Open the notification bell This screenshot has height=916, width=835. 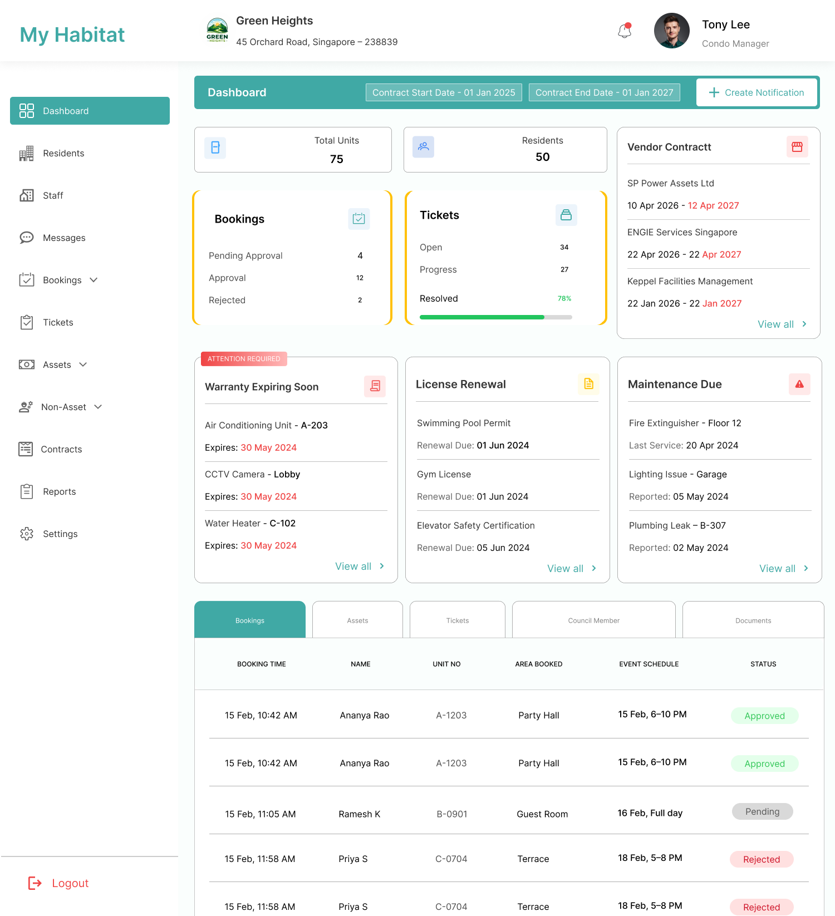pyautogui.click(x=625, y=31)
